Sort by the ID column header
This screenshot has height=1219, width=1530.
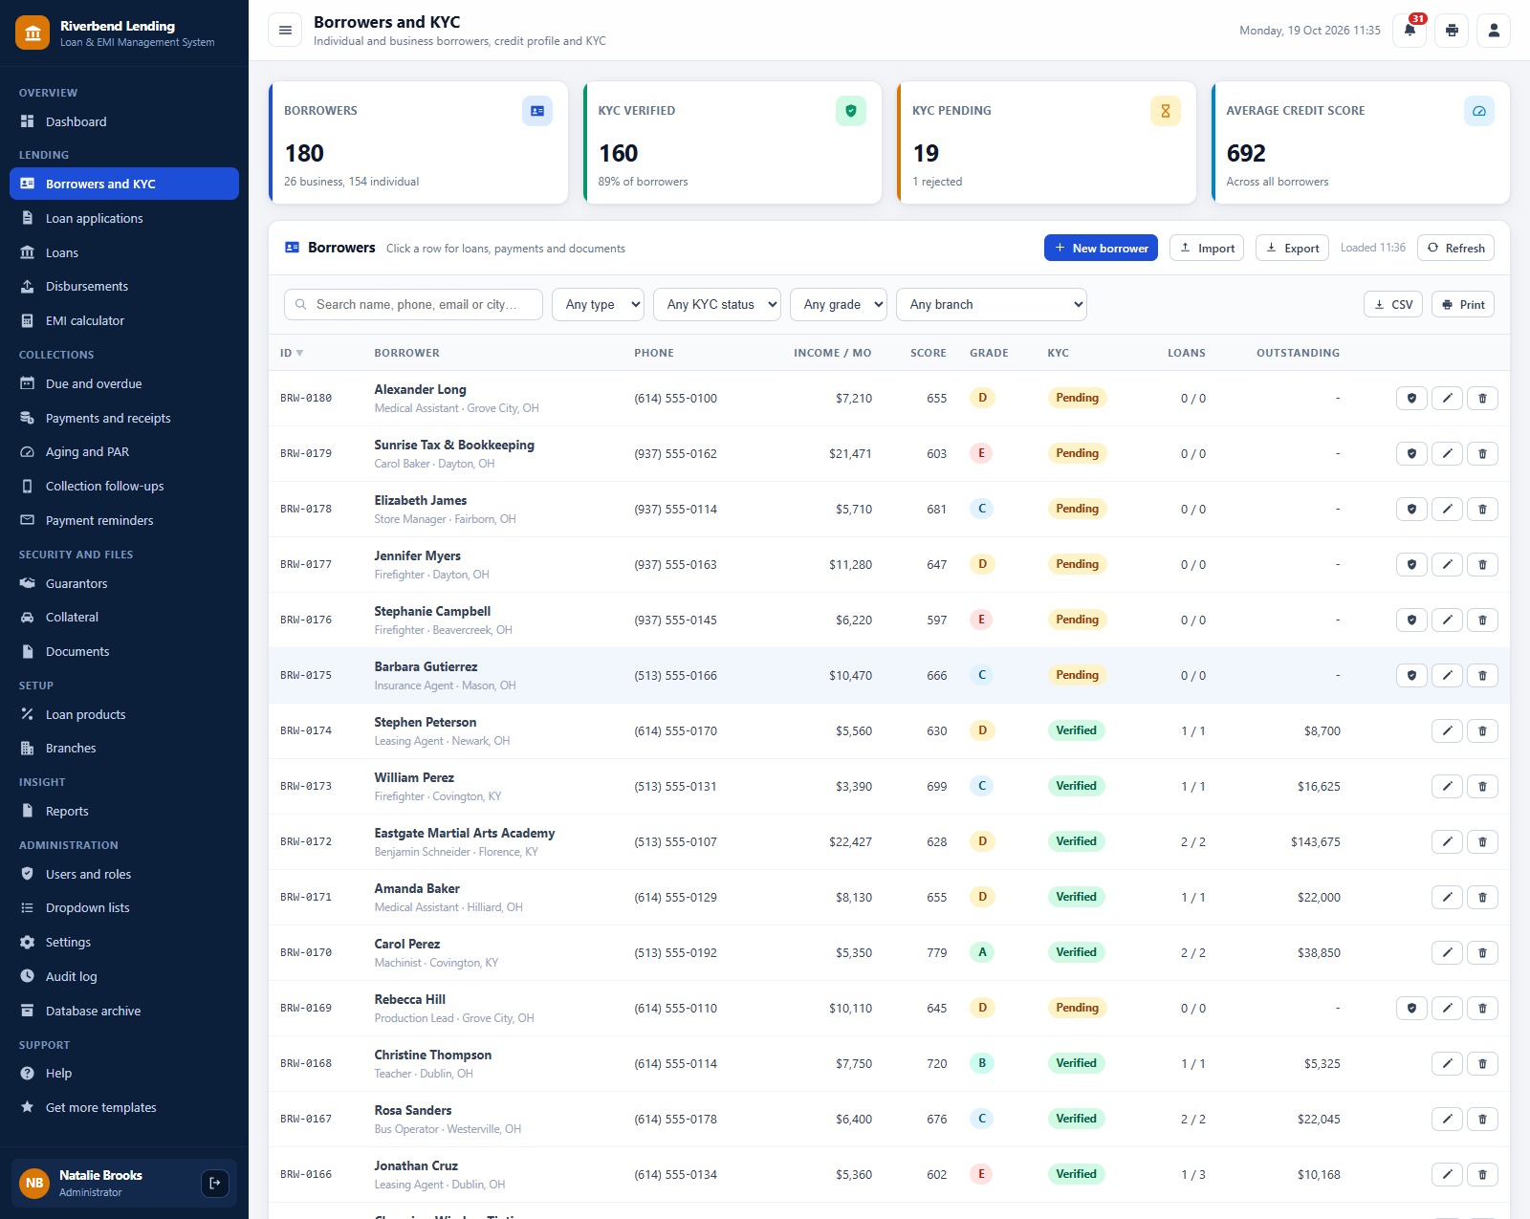click(x=292, y=353)
